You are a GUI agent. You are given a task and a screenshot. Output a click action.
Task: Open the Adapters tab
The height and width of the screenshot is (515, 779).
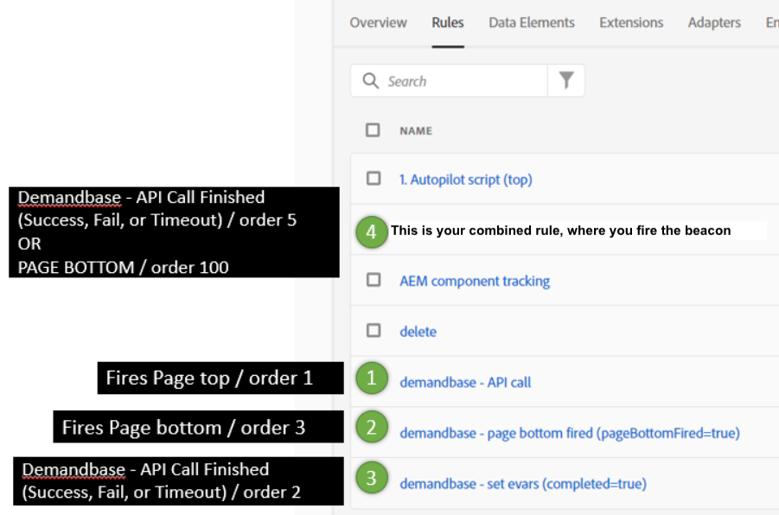tap(714, 22)
